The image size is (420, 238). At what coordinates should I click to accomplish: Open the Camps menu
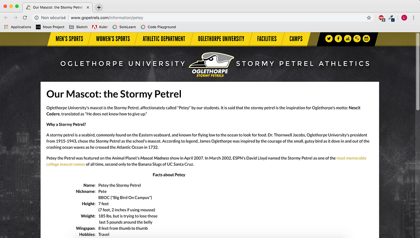point(296,39)
